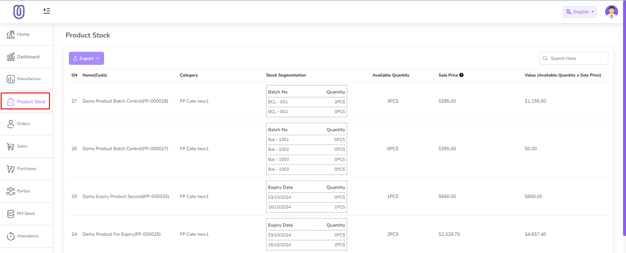Screen dimensions: 626x253
Task: Open the Dashboard chart icon
Action: [x=11, y=57]
